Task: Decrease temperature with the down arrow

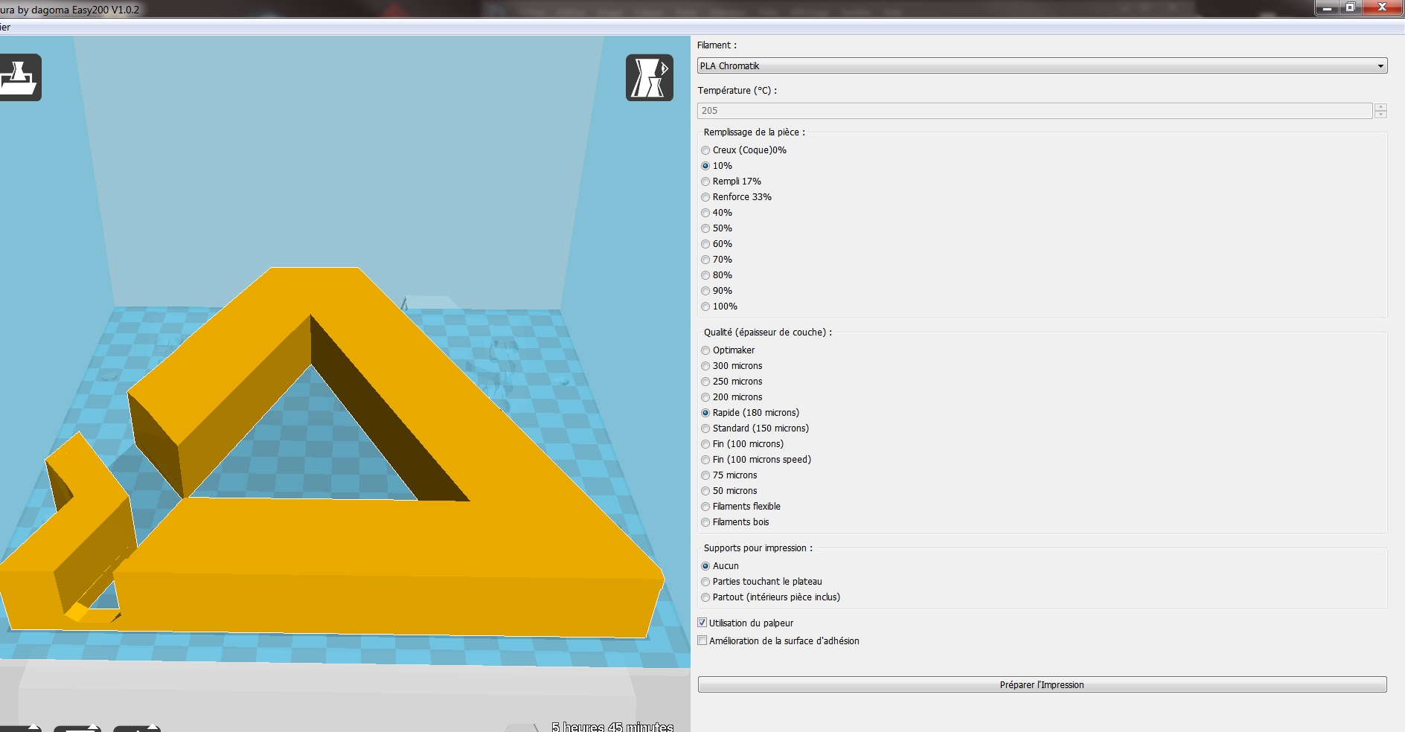Action: (1381, 115)
